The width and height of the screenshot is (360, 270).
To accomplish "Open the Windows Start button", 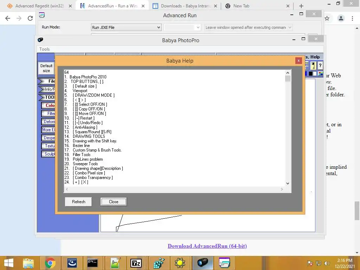I will pos(9,263).
